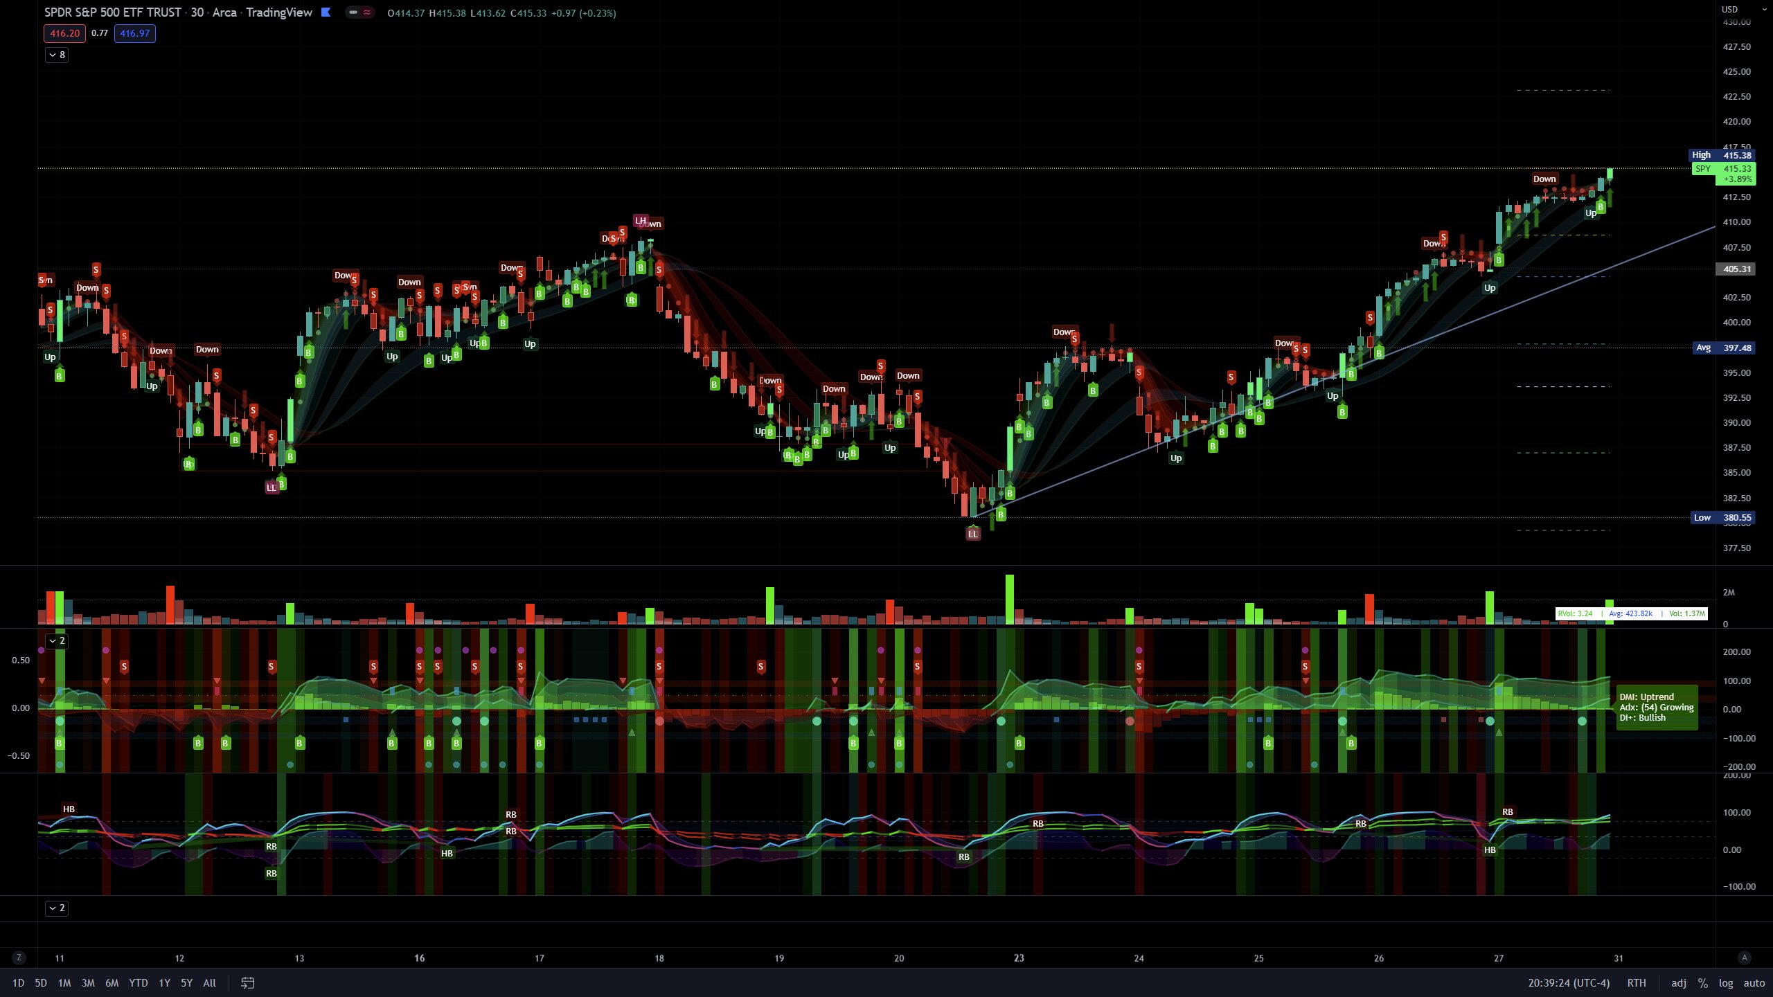
Task: Click the Z timezone button at bottom left
Action: point(19,958)
